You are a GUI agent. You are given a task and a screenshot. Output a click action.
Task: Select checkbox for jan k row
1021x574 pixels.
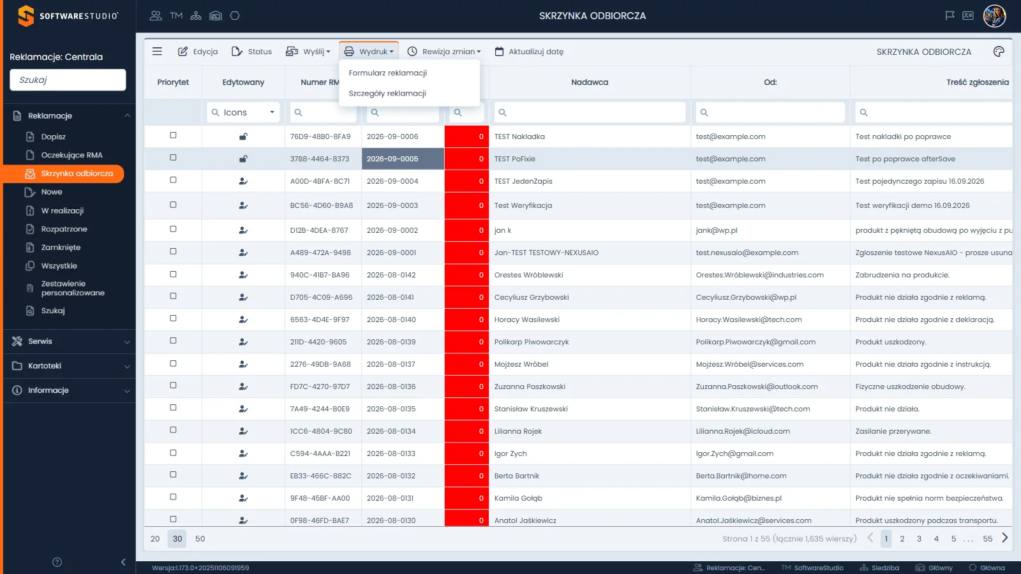pos(173,230)
